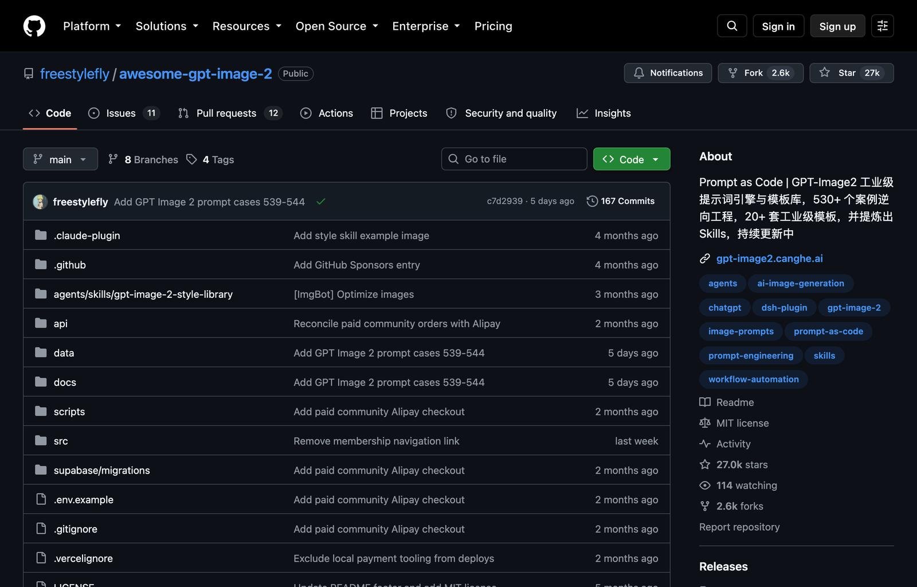Open the docs folder
Viewport: 917px width, 587px height.
pyautogui.click(x=65, y=382)
